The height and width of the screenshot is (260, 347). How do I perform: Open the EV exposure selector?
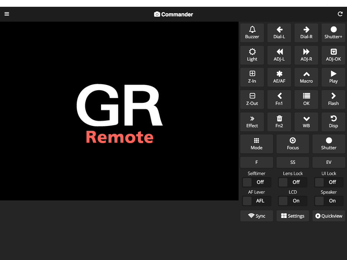tap(329, 162)
